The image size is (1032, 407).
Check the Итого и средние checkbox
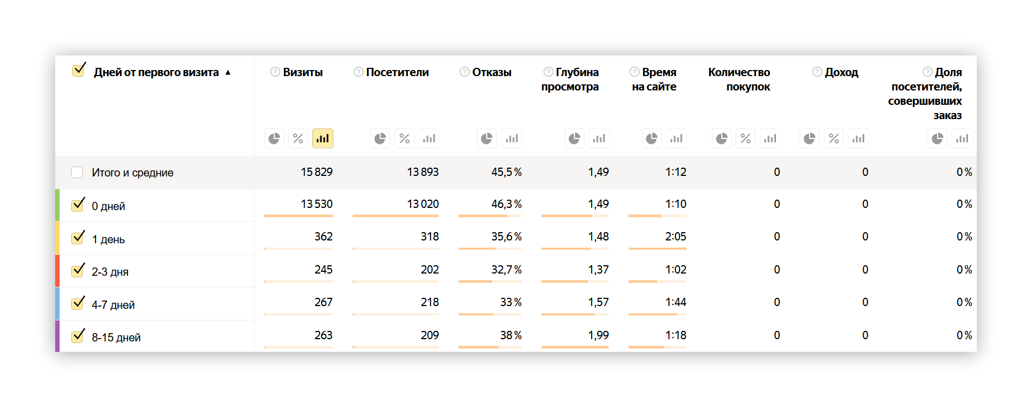pyautogui.click(x=77, y=173)
